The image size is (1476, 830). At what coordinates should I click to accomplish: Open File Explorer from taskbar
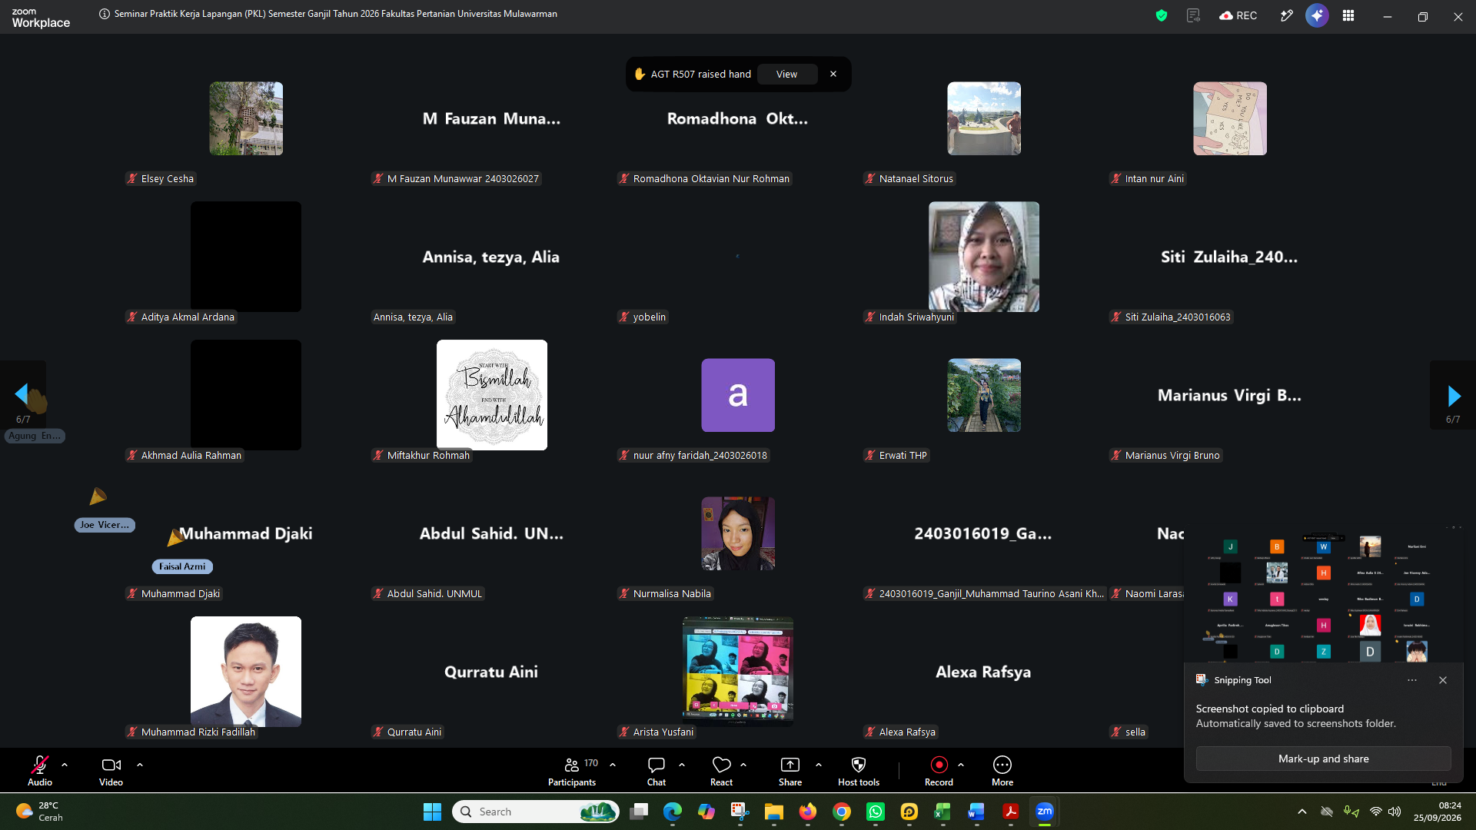click(773, 812)
